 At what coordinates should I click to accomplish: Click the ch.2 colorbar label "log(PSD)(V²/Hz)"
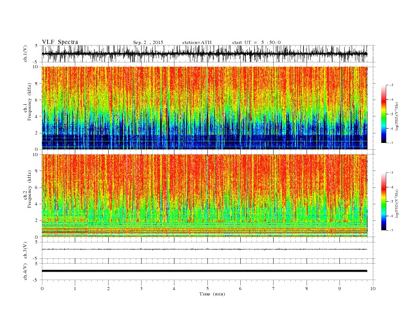[397, 204]
